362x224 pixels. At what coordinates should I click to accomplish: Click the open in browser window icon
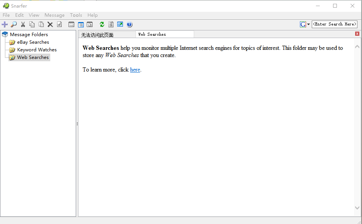(120, 24)
